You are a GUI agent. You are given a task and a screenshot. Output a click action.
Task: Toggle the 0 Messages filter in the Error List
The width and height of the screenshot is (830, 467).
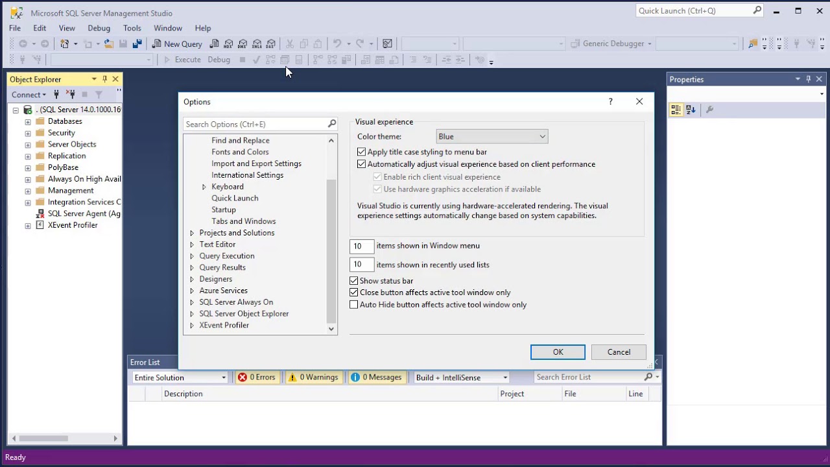[x=377, y=377]
